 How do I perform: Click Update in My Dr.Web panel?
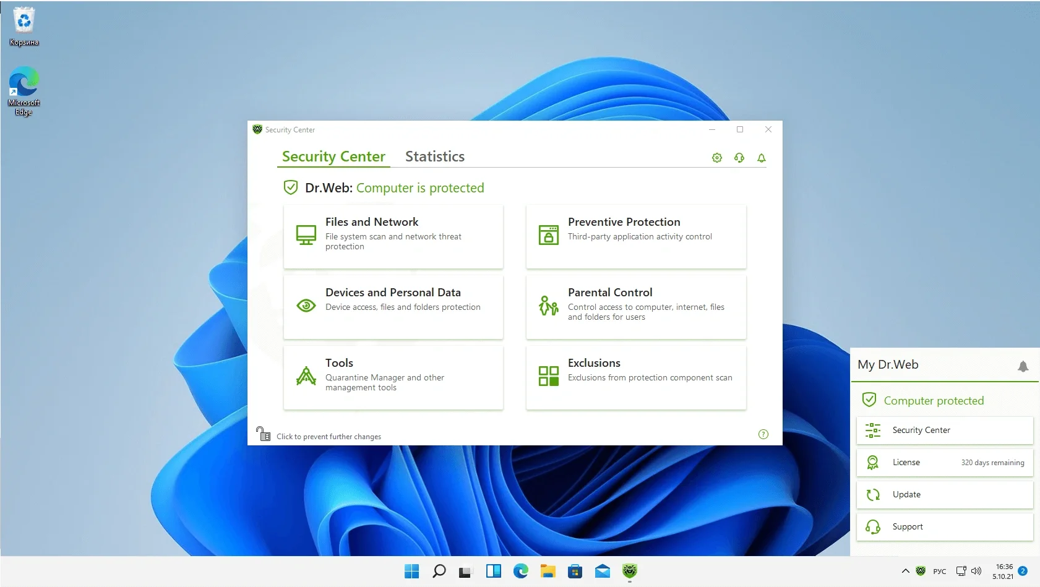[944, 494]
